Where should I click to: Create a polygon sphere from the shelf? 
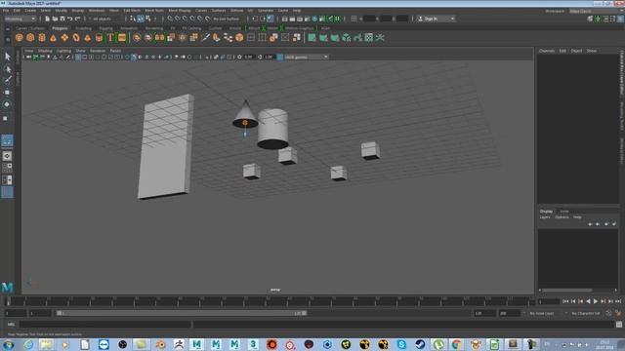click(20, 38)
